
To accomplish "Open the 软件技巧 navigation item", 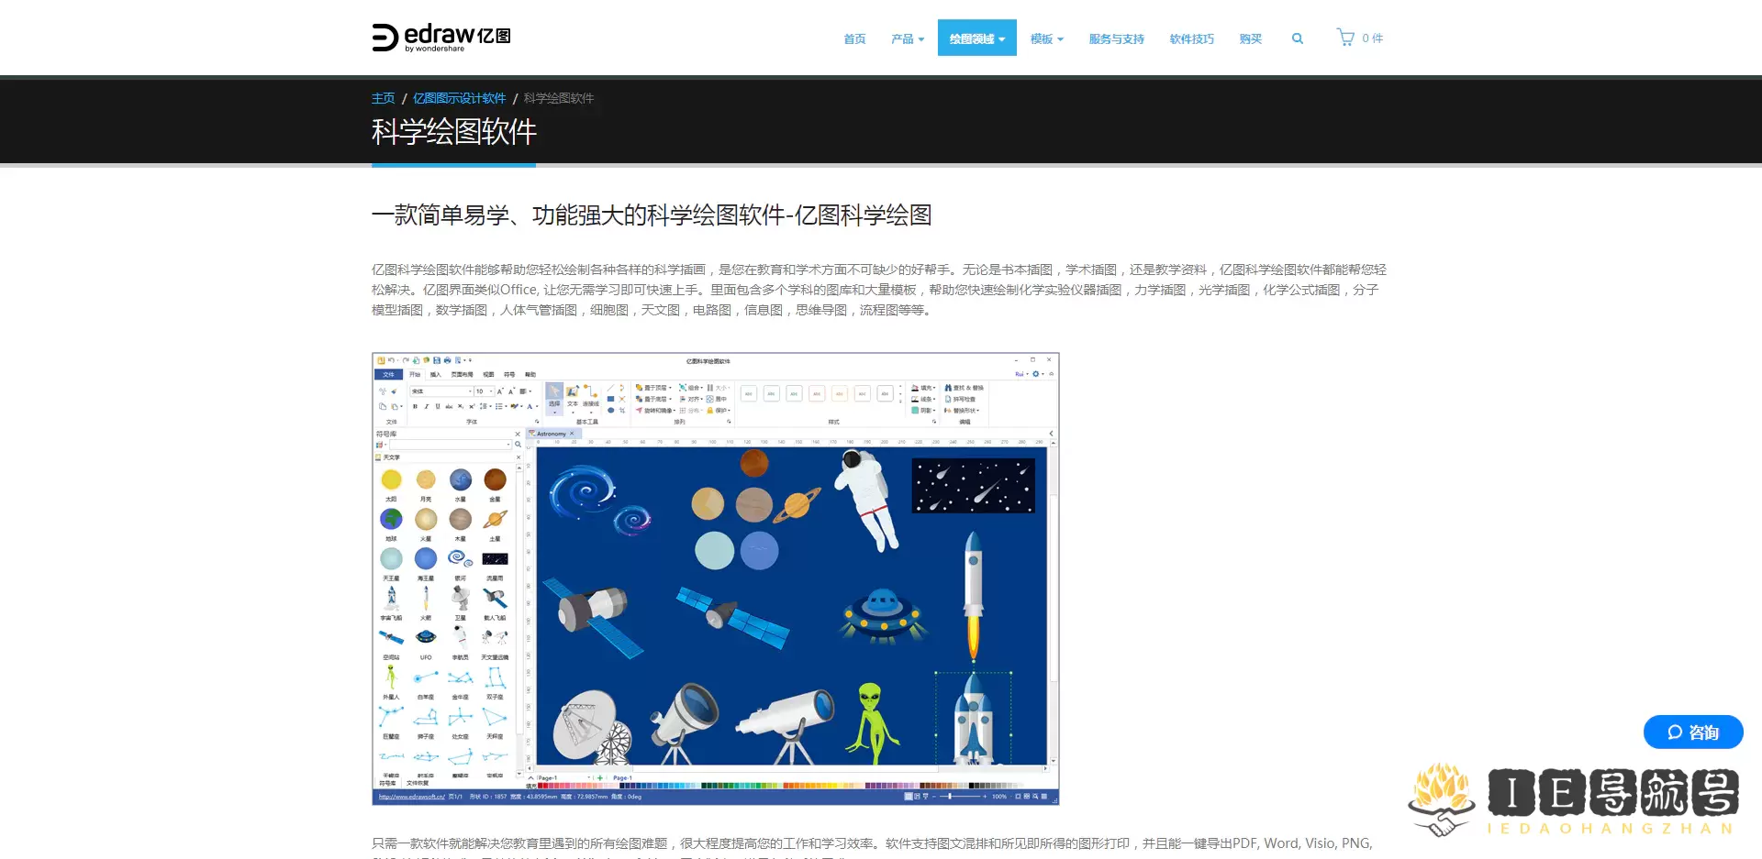I will (1191, 39).
